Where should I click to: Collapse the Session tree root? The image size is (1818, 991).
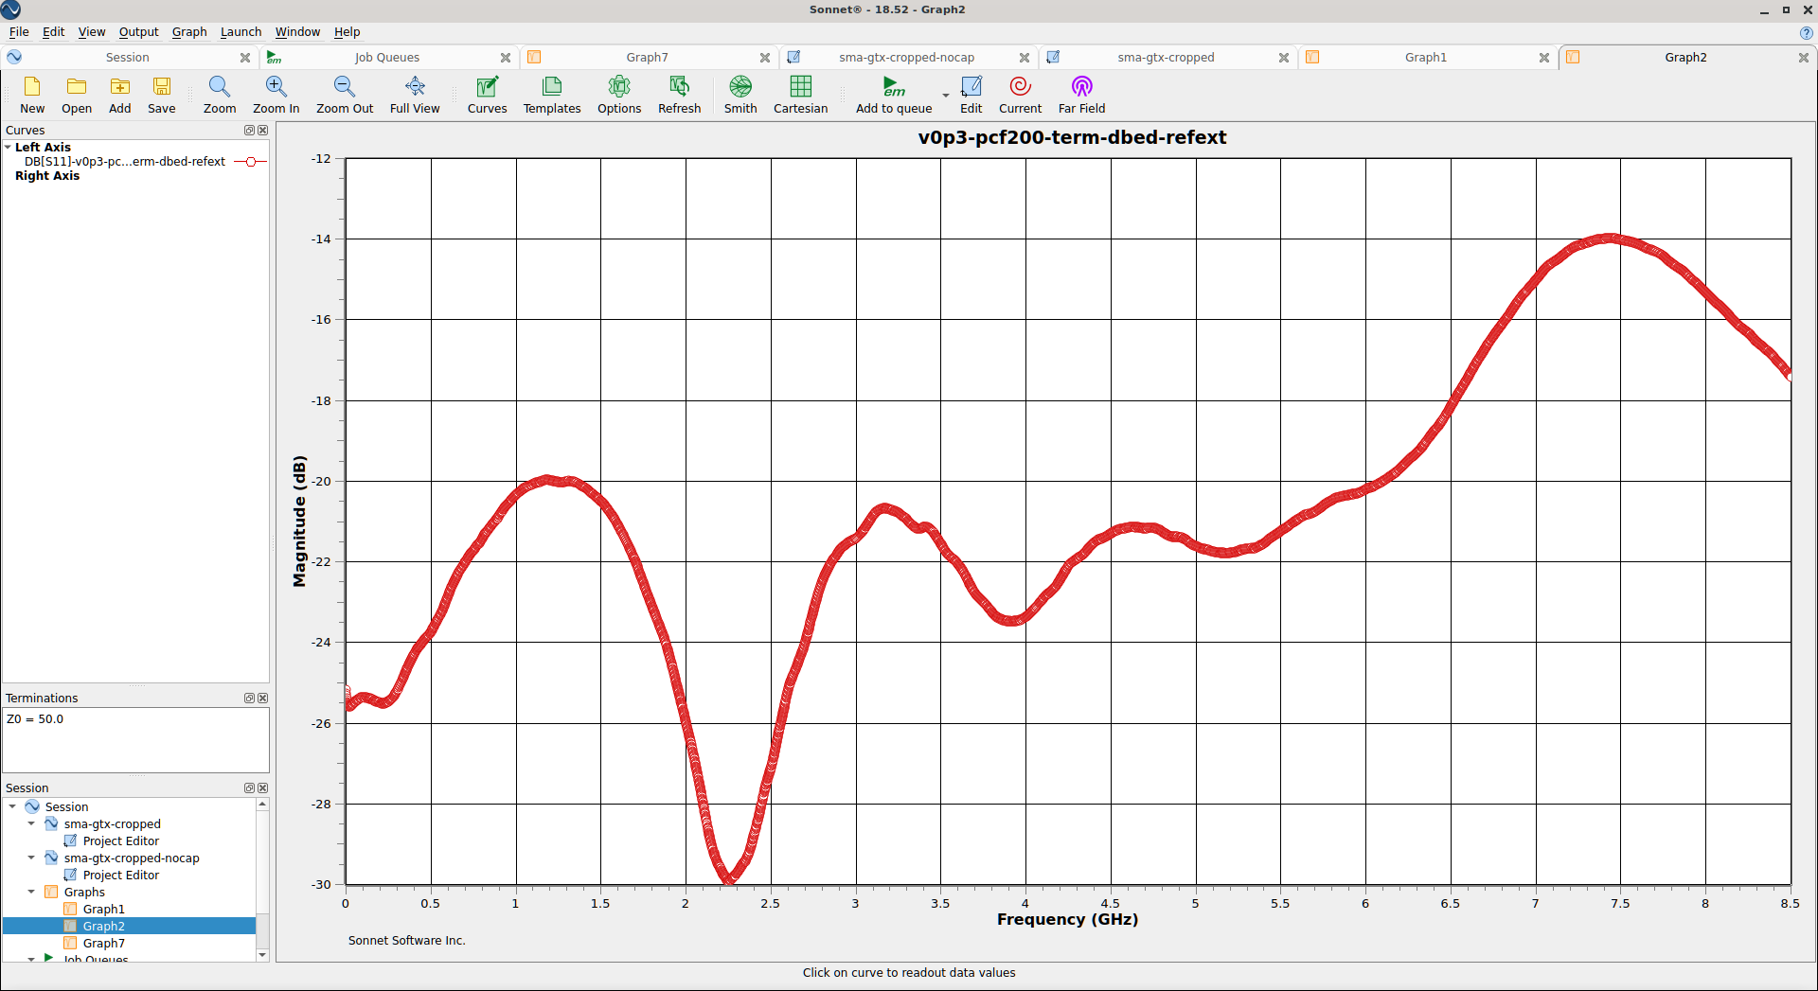point(12,807)
